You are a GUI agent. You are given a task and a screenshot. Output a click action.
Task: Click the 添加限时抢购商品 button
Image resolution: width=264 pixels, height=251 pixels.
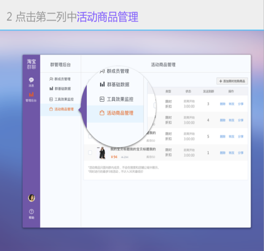[232, 81]
